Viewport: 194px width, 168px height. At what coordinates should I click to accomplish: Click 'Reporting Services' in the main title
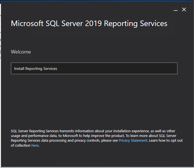pos(136,24)
